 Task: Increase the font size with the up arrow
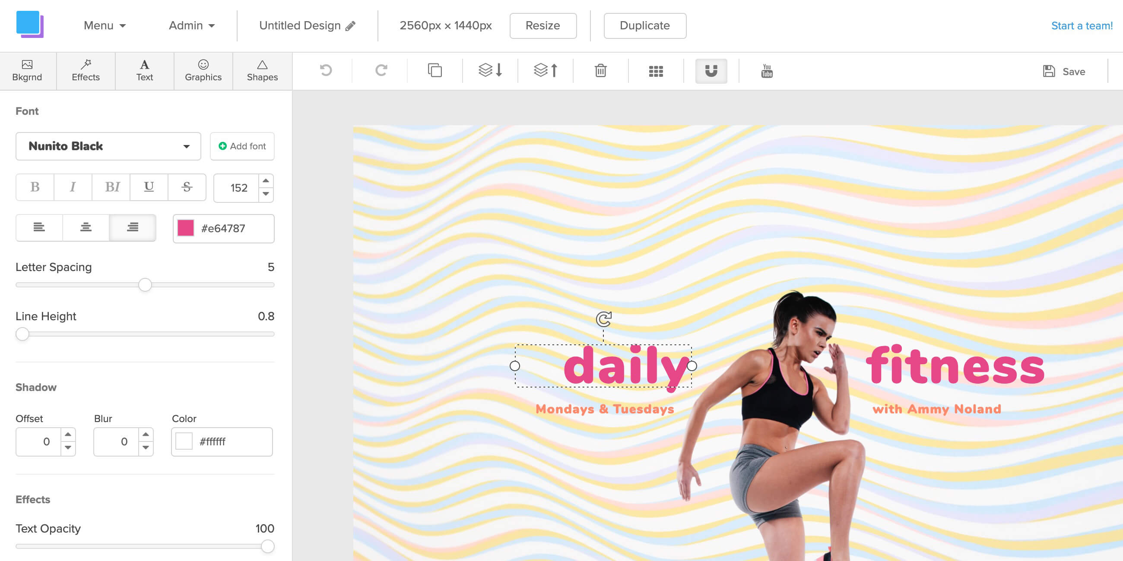pos(266,181)
